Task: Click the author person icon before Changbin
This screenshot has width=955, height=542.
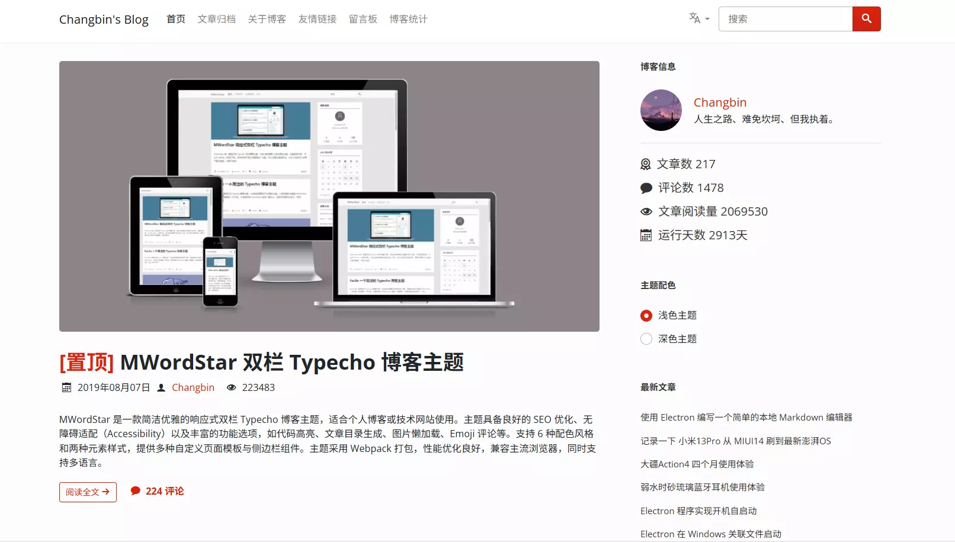Action: [161, 387]
